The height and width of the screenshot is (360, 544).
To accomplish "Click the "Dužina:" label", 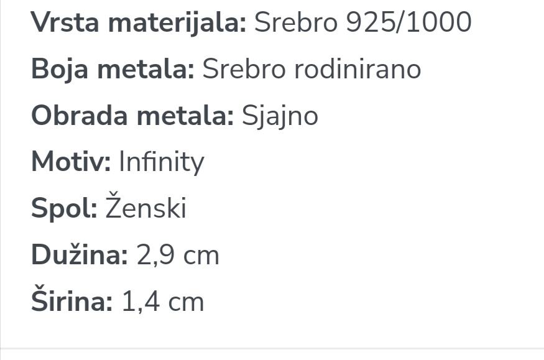I will (80, 255).
